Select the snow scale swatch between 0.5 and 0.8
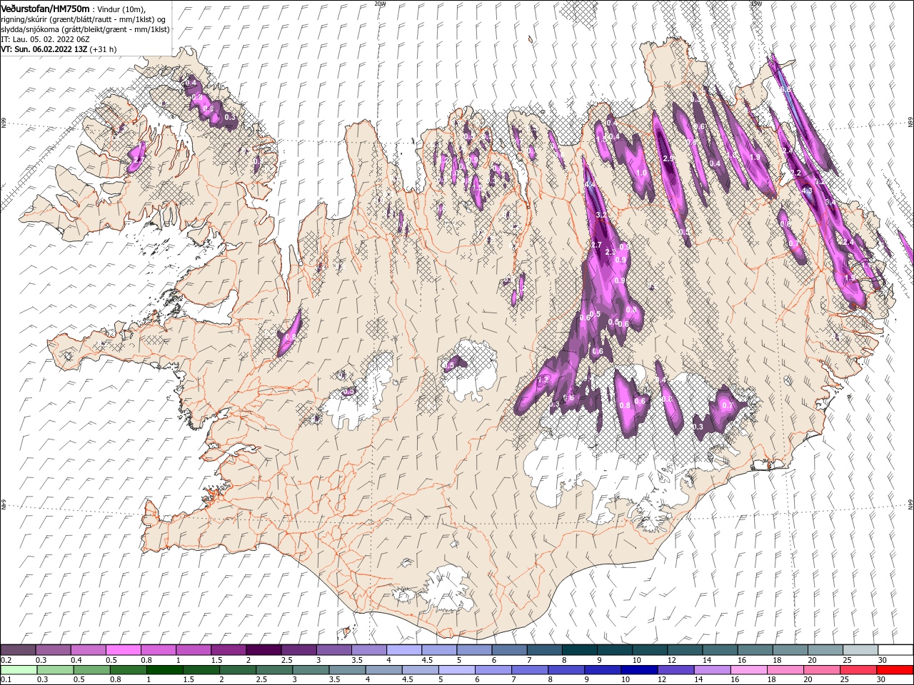914x685 pixels. [124, 649]
